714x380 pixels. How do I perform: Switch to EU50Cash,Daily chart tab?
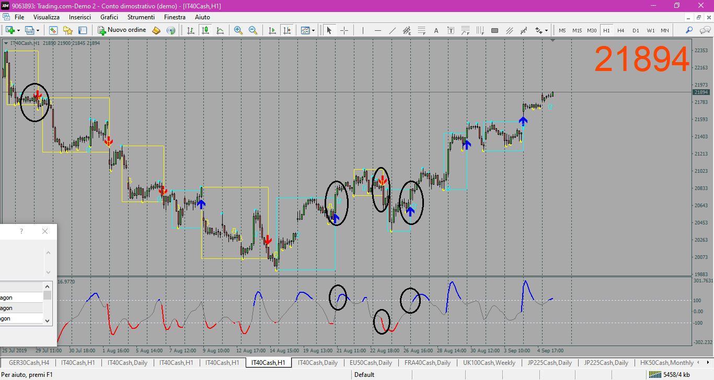coord(371,363)
